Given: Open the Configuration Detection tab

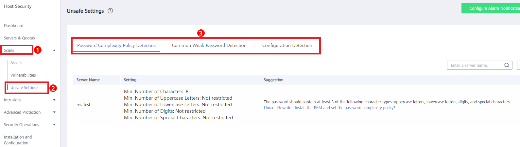Looking at the screenshot, I should [287, 45].
